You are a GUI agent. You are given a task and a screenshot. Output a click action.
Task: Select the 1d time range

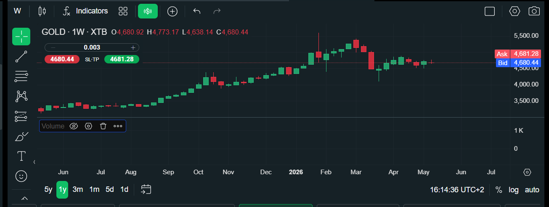(x=125, y=189)
